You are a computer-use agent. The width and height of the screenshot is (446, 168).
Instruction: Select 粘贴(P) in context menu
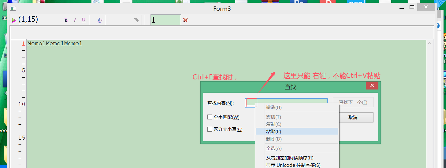[x=297, y=131]
